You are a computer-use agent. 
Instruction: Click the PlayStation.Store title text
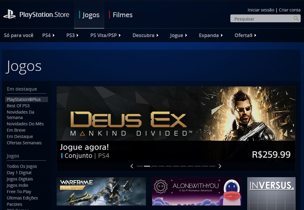coord(44,15)
